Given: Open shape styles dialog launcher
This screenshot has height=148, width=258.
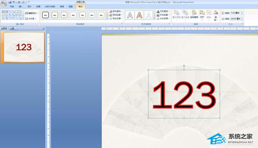Looking at the screenshot, I should [122, 24].
